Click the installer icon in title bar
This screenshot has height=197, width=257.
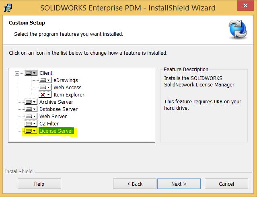(8, 8)
